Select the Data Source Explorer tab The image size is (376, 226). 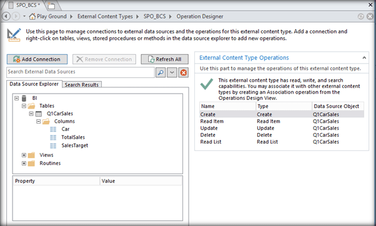(34, 84)
